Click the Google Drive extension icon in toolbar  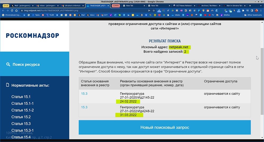point(172,11)
